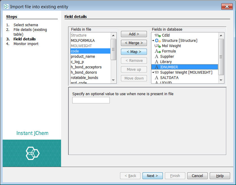Click the Supplier Weight integer icon
The width and height of the screenshot is (236, 185).
156,72
